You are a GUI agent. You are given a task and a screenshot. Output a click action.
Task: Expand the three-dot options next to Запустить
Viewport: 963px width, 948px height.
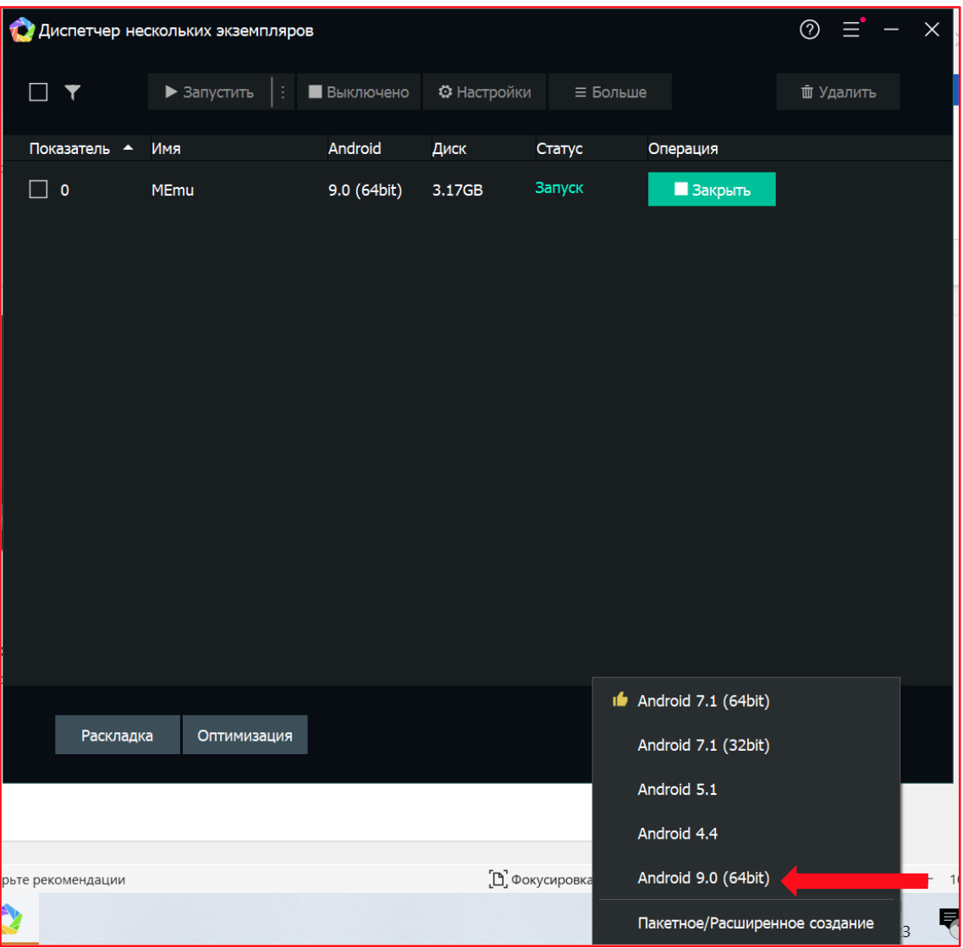pyautogui.click(x=283, y=92)
